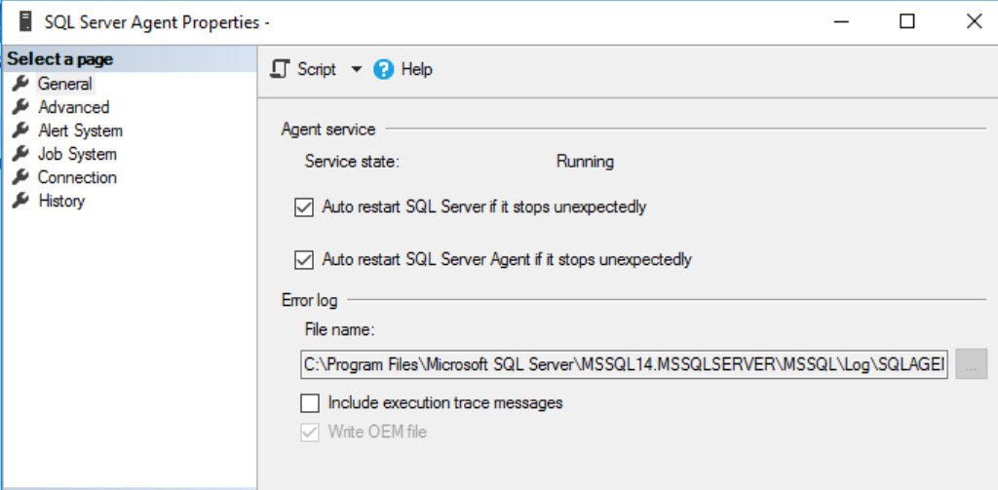Click the wrench icon beside Alert System
The image size is (998, 490).
click(x=21, y=130)
